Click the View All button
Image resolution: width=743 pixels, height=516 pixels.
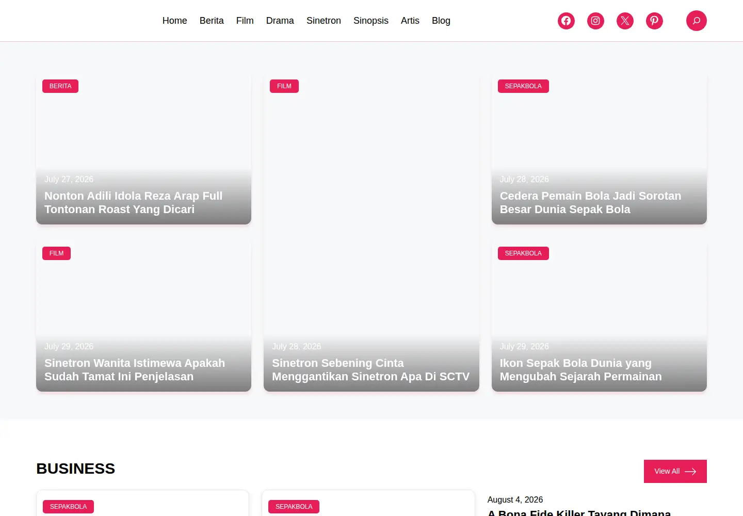675,471
